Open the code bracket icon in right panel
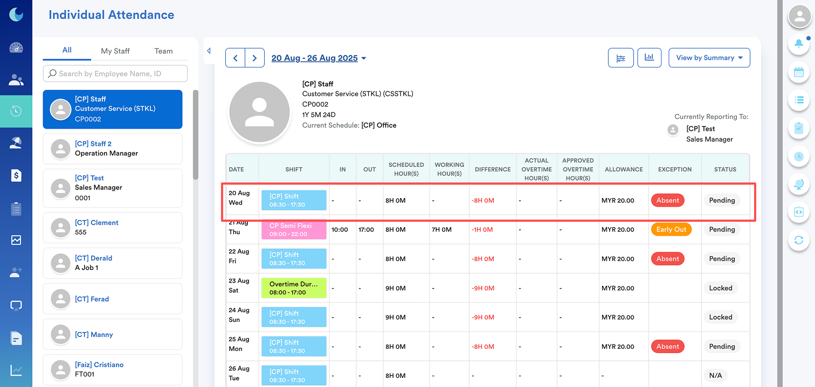 click(x=799, y=212)
